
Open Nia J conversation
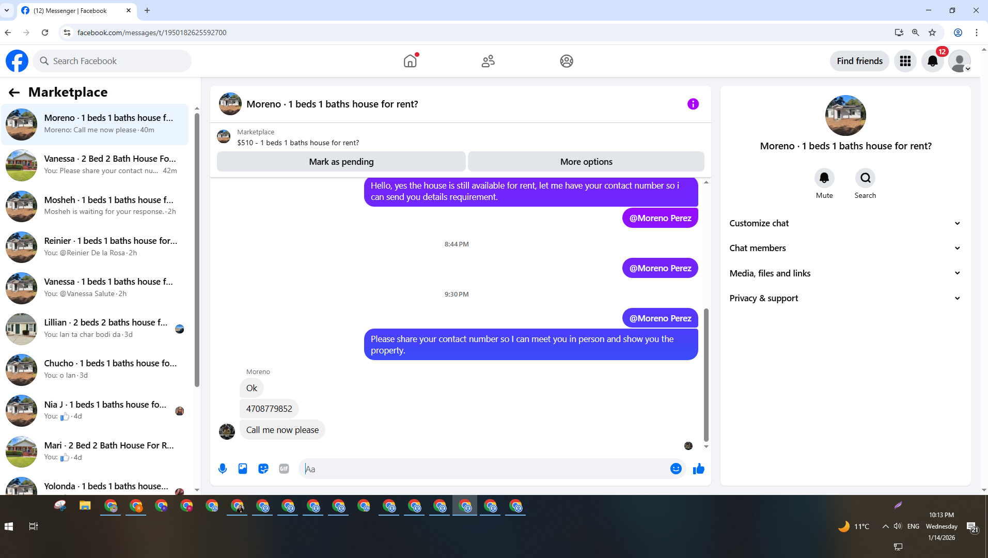point(96,411)
